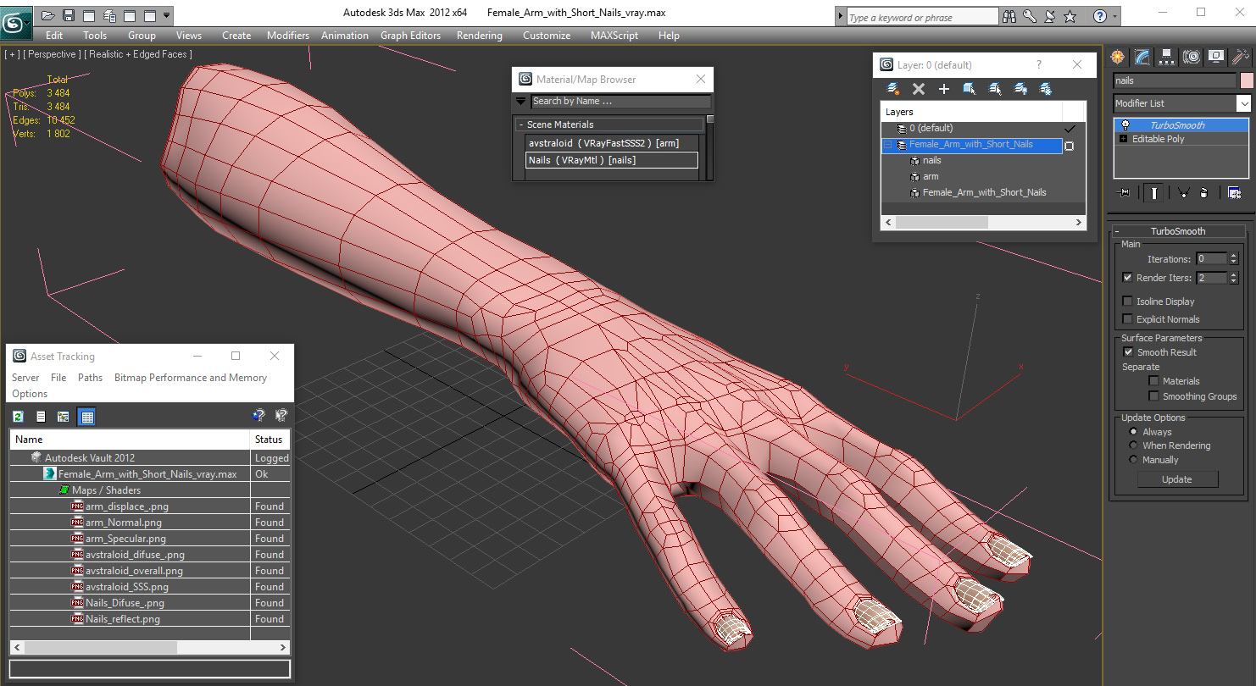Open Modify command panel tab
The width and height of the screenshot is (1256, 686).
1142,57
